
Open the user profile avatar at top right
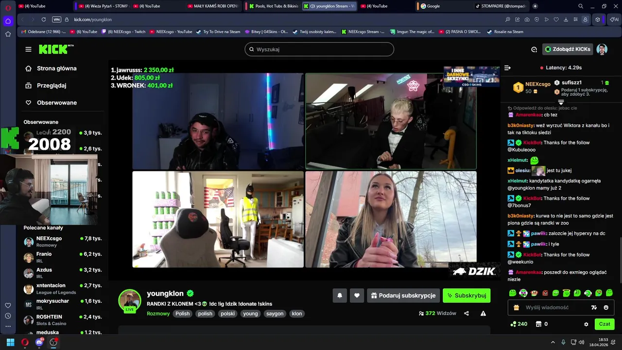click(602, 49)
